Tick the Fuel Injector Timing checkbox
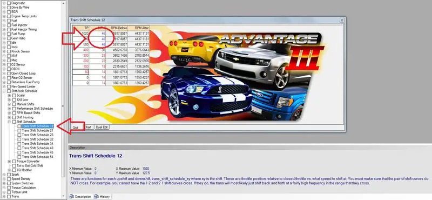The height and width of the screenshot is (200, 432). click(x=9, y=30)
